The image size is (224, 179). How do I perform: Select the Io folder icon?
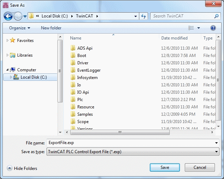point(73,85)
